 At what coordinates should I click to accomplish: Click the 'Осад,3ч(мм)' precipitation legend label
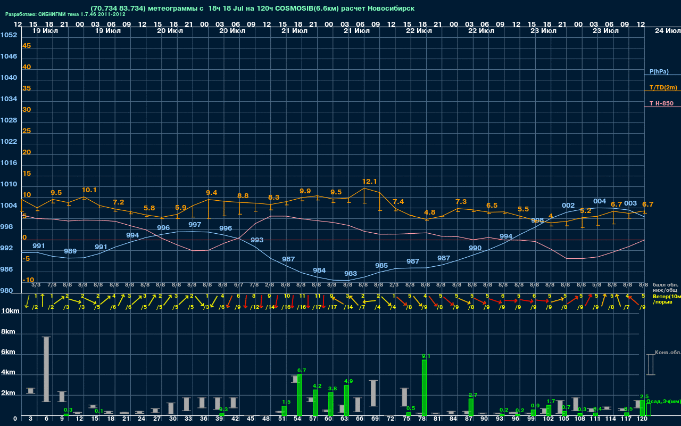[663, 402]
